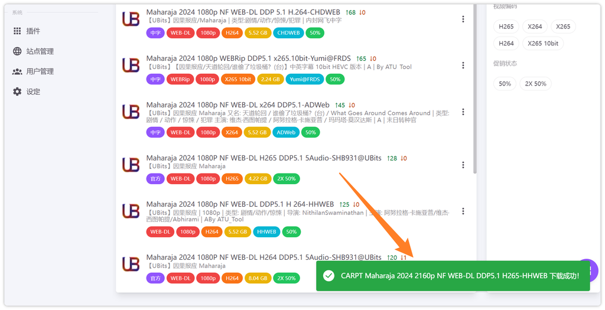The image size is (605, 310).
Task: Open more options for CHDWEB torrent
Action: point(463,19)
